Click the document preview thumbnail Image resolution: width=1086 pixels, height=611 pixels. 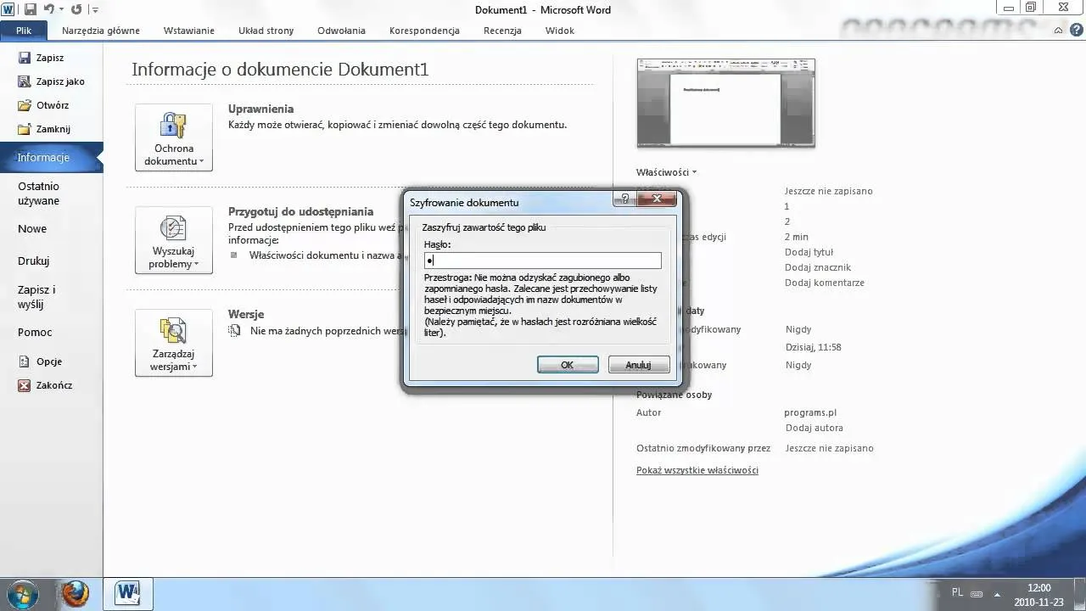(726, 103)
